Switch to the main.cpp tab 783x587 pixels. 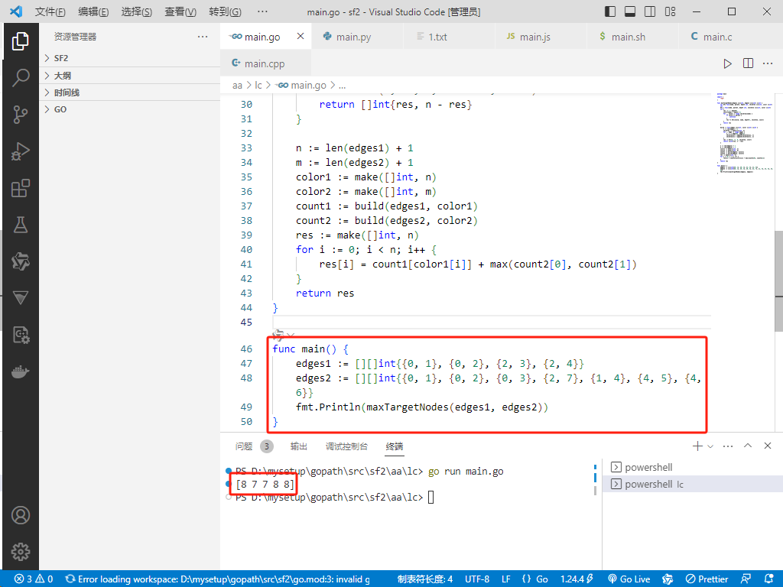[x=265, y=63]
